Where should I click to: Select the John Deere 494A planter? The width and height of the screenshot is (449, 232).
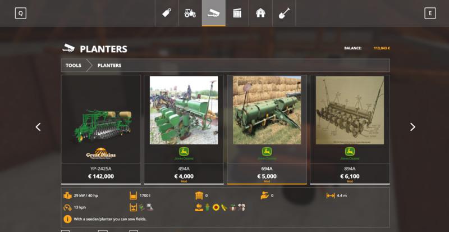(184, 129)
